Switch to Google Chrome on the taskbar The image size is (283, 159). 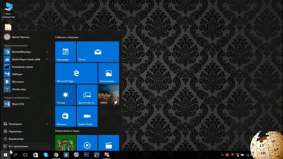point(56,155)
